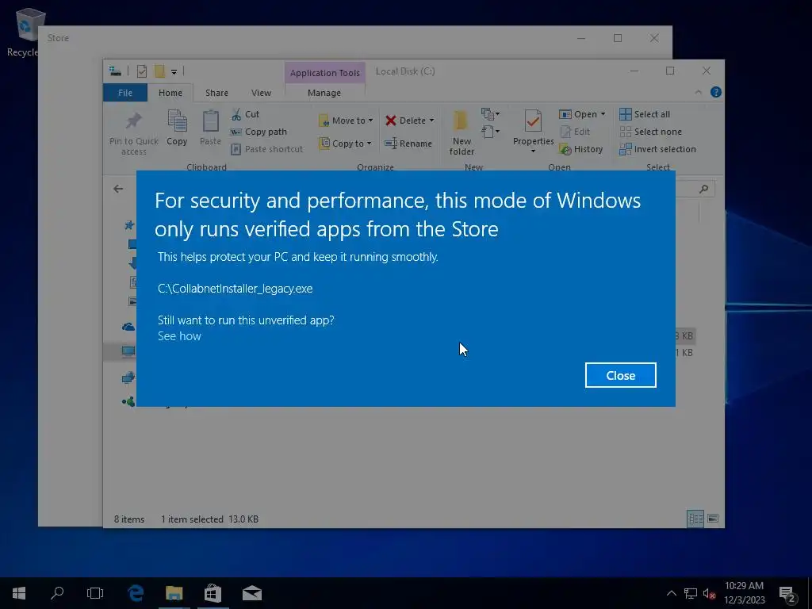The width and height of the screenshot is (812, 609).
Task: Select OneDrive cloud in navigation pane
Action: 128,327
